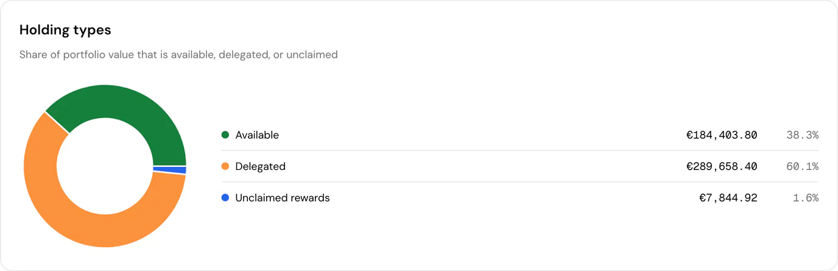This screenshot has width=838, height=271.
Task: Click the €289,658.40 Delegated amount
Action: click(x=722, y=166)
